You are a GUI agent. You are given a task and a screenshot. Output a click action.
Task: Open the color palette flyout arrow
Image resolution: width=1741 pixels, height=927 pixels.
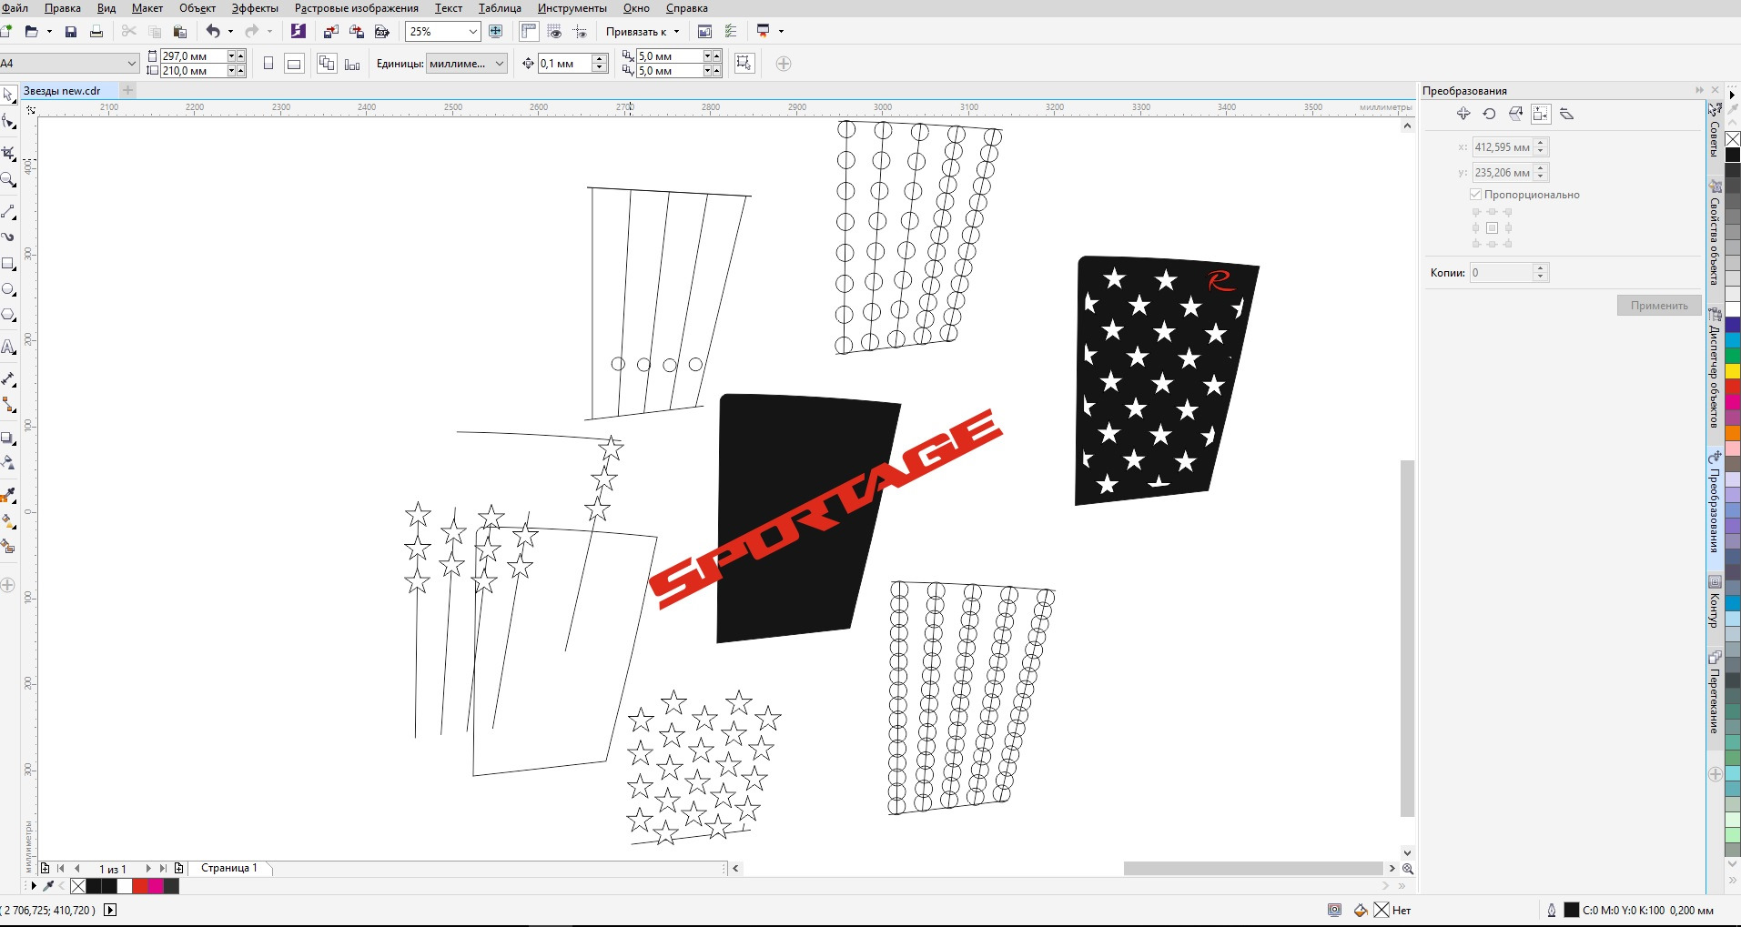(x=1732, y=95)
